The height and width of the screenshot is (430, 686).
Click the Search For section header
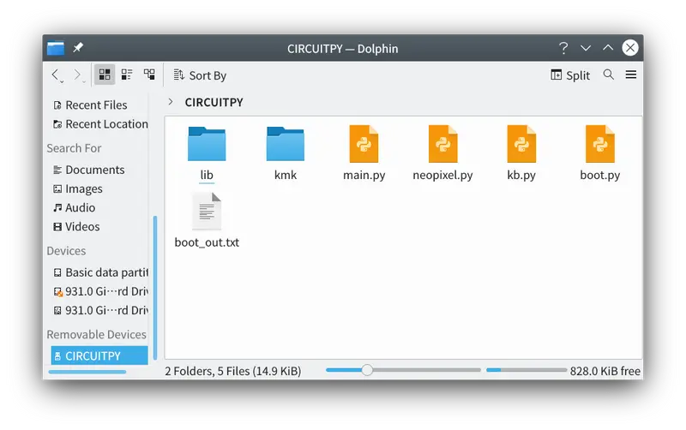click(74, 148)
